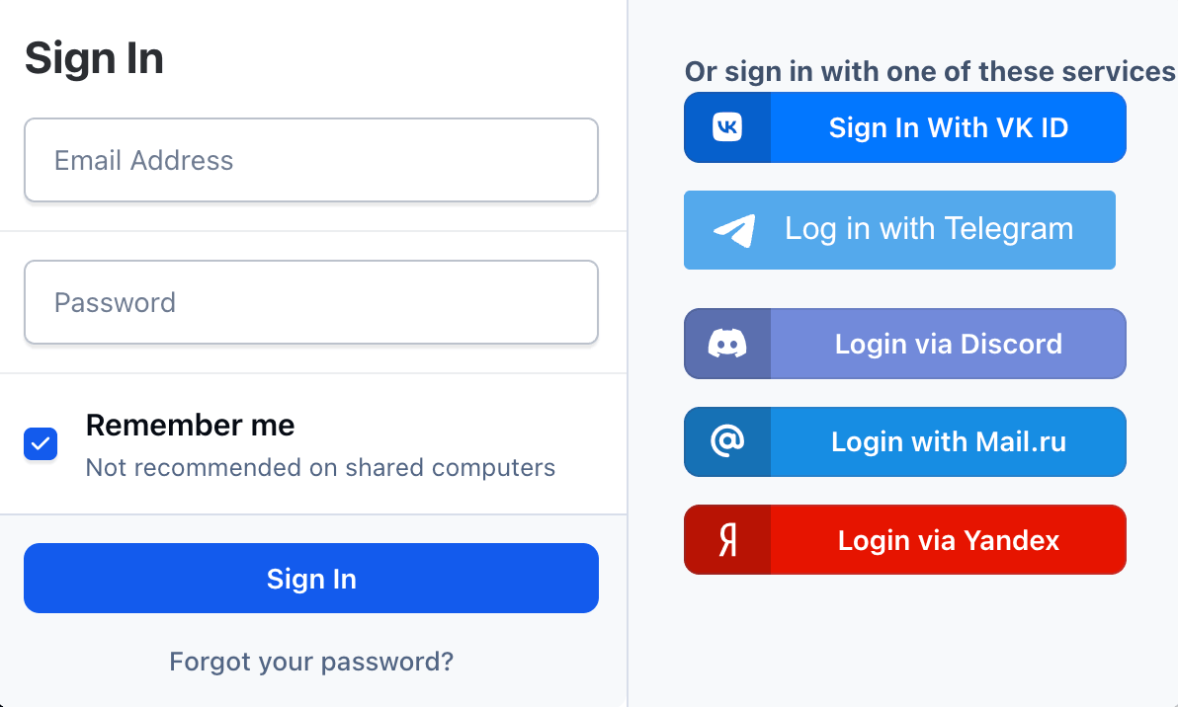Viewport: 1178px width, 707px height.
Task: Click the Discord logo icon
Action: coord(727,344)
